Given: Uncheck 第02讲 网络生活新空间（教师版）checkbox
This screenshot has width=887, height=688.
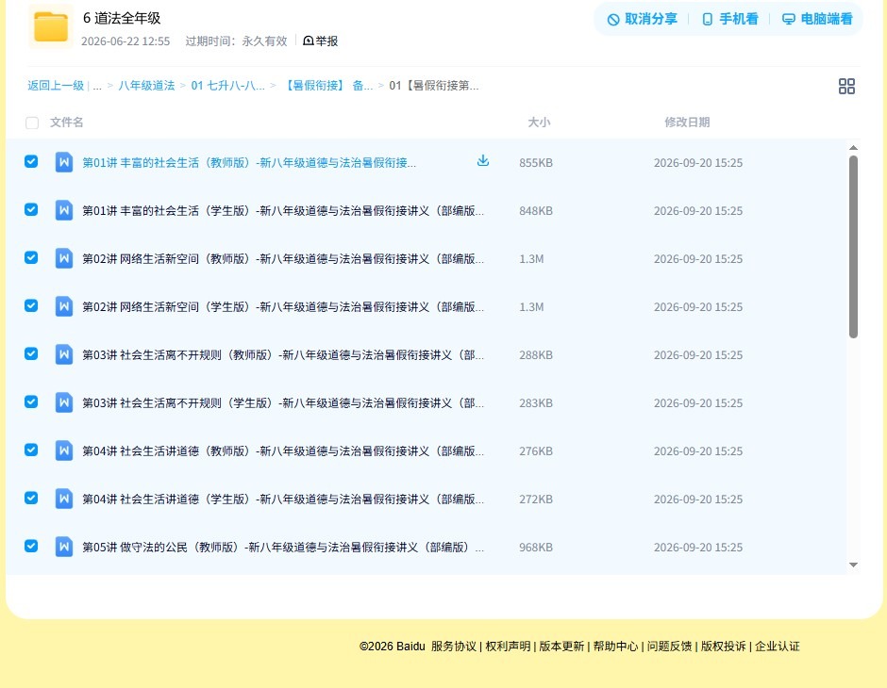Looking at the screenshot, I should (x=31, y=258).
